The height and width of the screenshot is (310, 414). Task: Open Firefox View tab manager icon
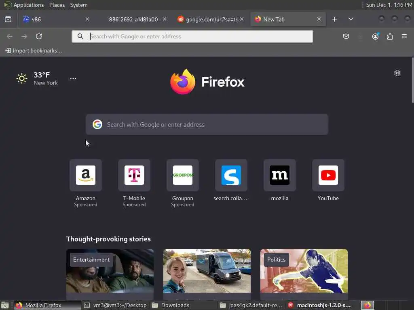(x=8, y=19)
